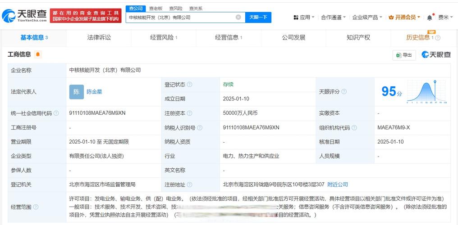458x225 pixels.
Task: Click the help icon next to 天眼评分
Action: tap(344, 91)
